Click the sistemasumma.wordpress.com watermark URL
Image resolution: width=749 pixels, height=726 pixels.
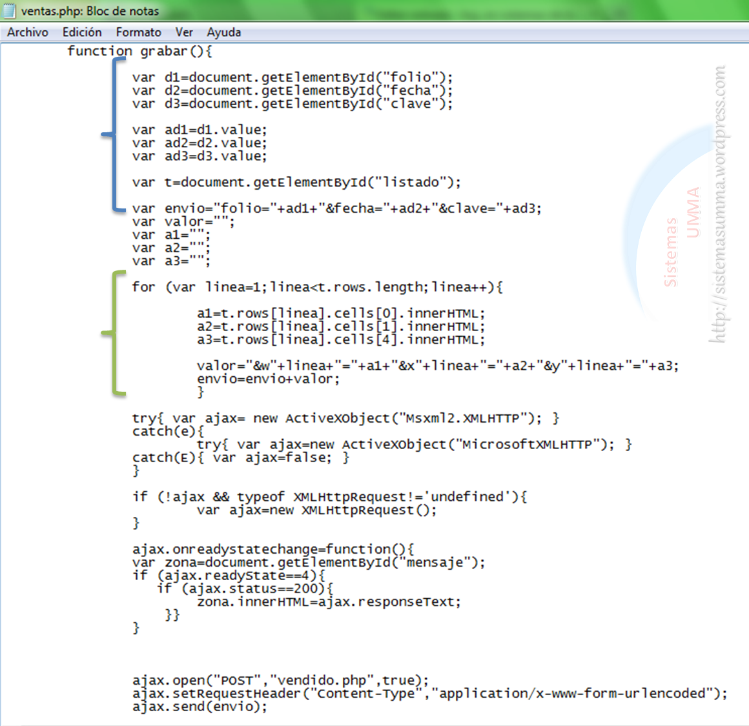pos(719,204)
